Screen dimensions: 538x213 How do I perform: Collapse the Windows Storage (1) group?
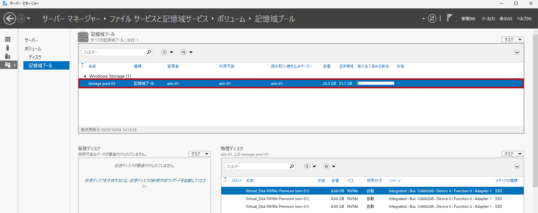coord(85,76)
